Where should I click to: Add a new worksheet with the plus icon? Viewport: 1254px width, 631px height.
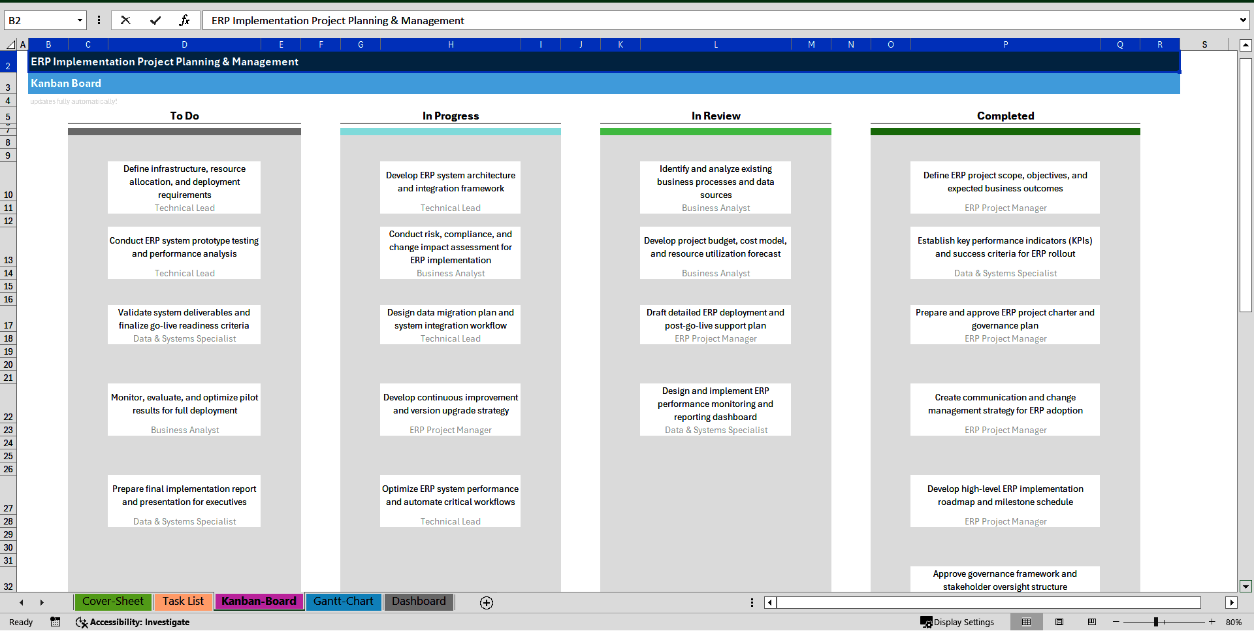click(x=486, y=602)
